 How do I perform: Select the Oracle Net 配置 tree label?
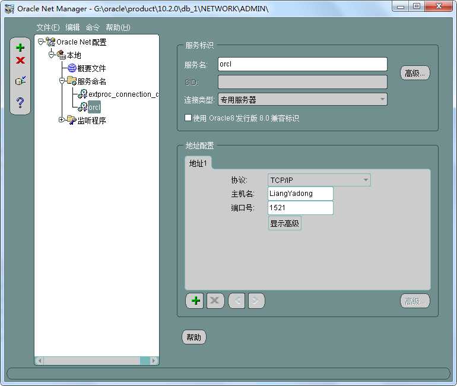click(x=81, y=42)
